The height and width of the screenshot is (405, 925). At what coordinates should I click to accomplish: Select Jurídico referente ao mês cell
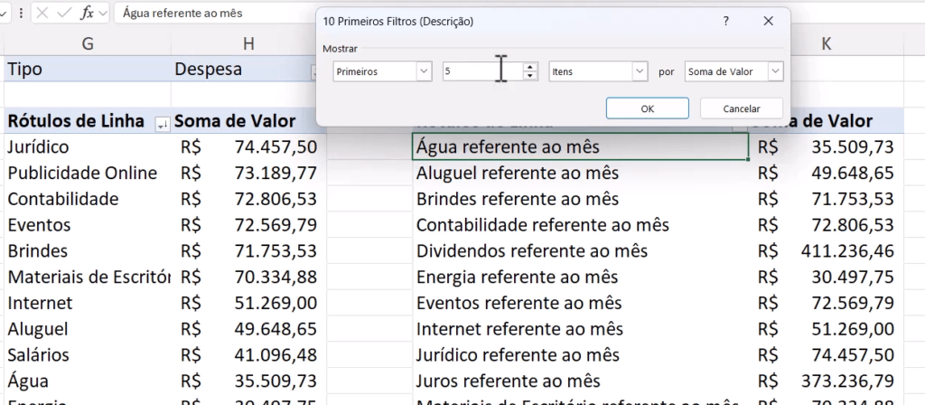tap(580, 354)
